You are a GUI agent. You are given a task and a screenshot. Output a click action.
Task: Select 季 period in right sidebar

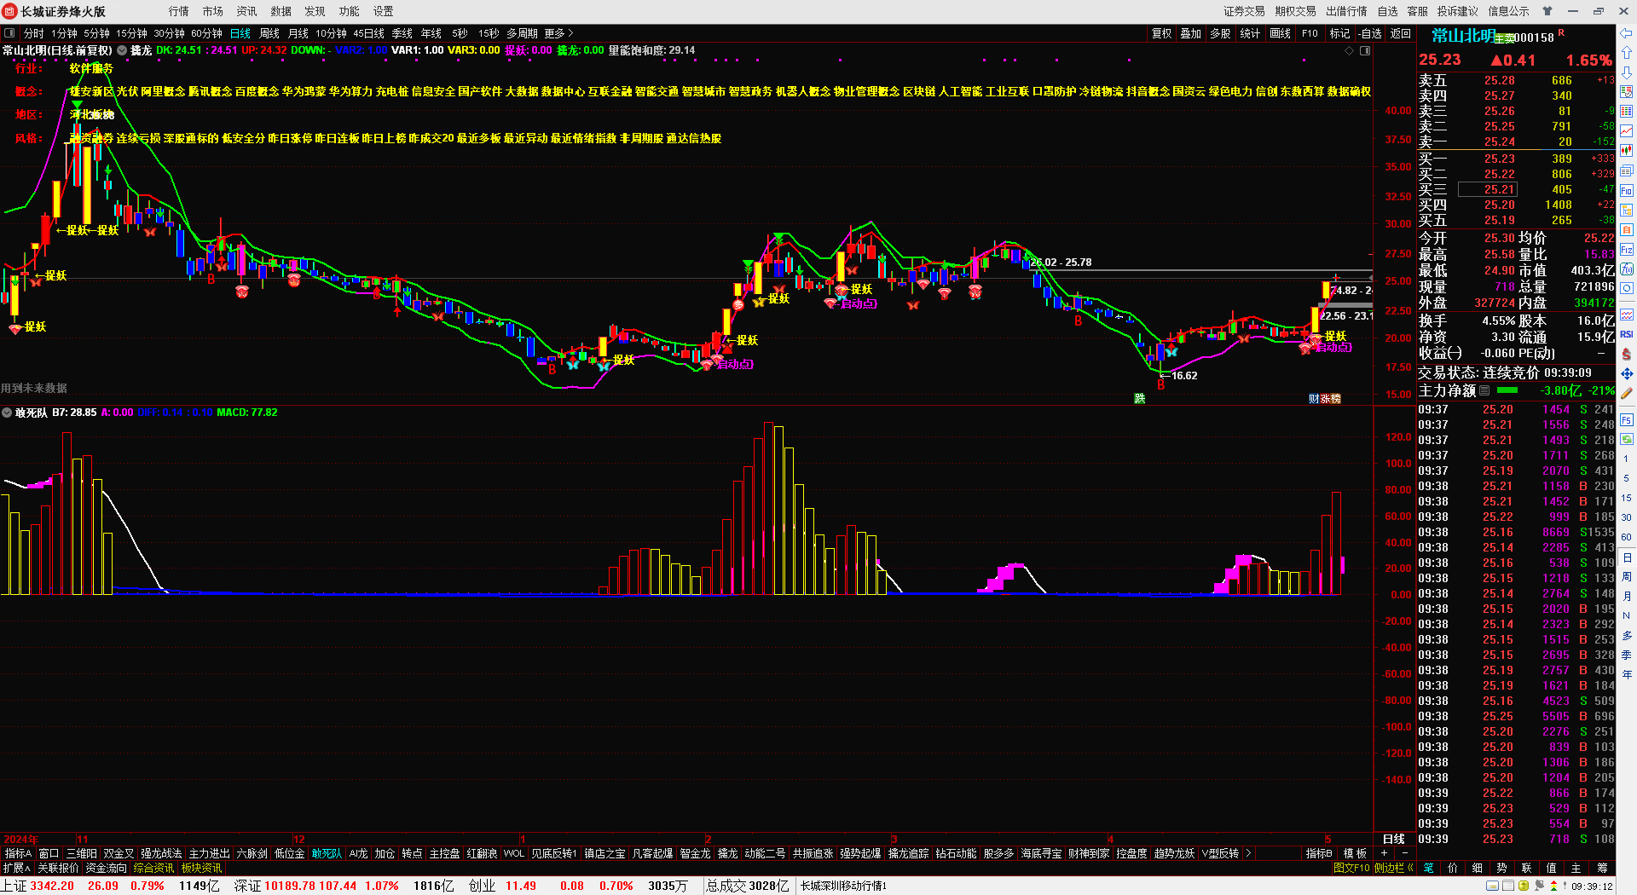1627,655
